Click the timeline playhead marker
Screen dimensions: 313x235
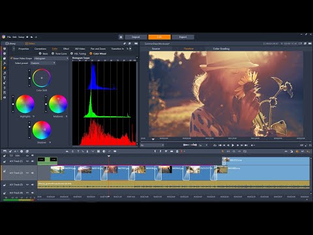coord(109,156)
